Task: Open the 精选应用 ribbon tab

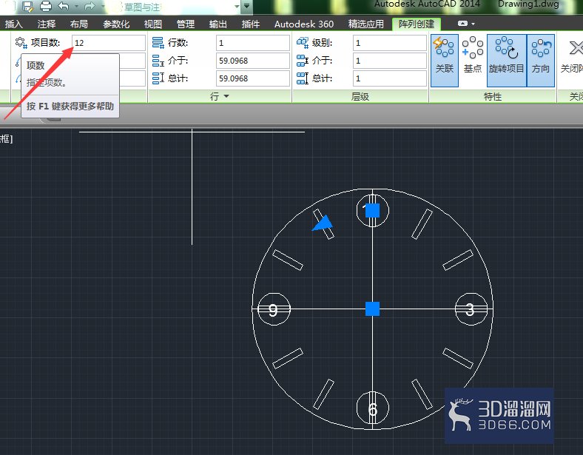Action: tap(366, 24)
